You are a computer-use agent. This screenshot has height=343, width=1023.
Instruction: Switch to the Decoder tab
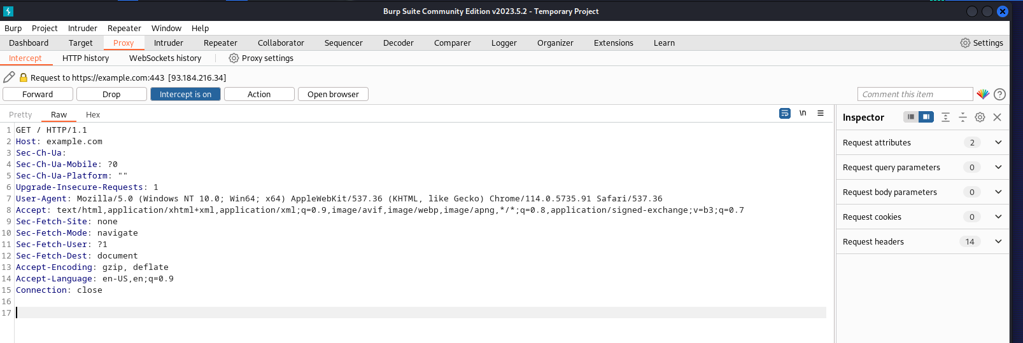click(399, 43)
